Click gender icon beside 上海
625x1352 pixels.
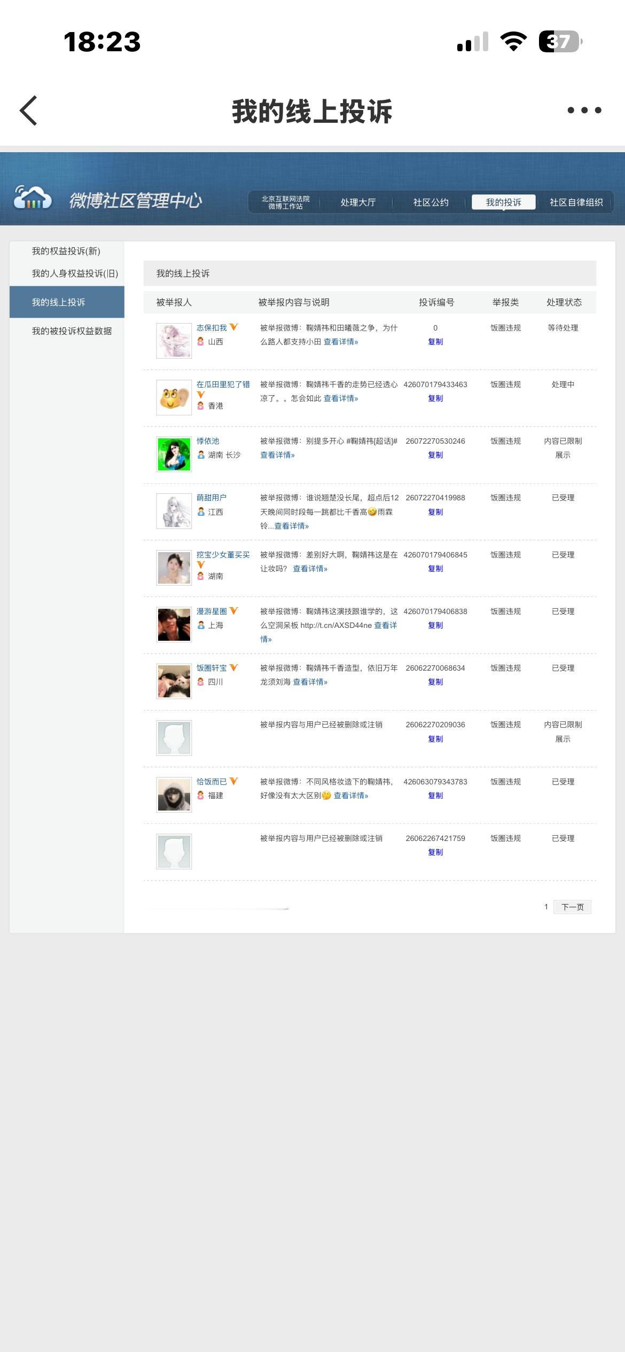tap(201, 625)
